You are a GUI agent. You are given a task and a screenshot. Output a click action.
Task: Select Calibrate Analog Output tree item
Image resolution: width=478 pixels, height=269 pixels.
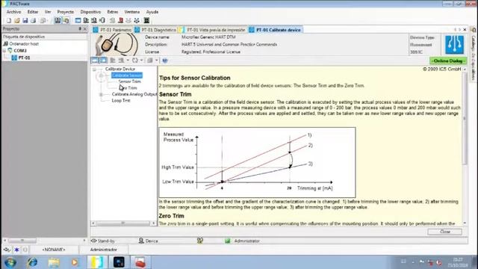pos(134,94)
